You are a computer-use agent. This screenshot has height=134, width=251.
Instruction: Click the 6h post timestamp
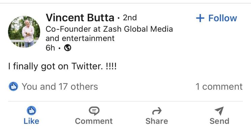tap(50, 48)
